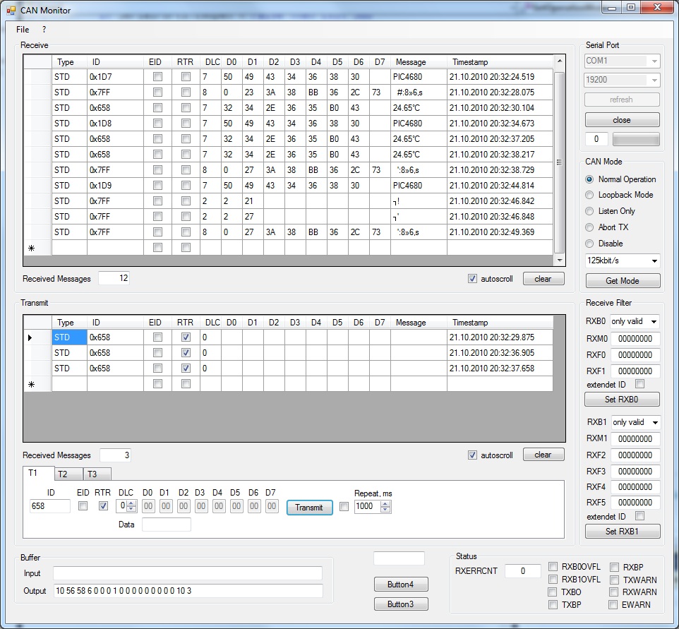
Task: Switch to the T2 transmit tab
Action: click(68, 474)
